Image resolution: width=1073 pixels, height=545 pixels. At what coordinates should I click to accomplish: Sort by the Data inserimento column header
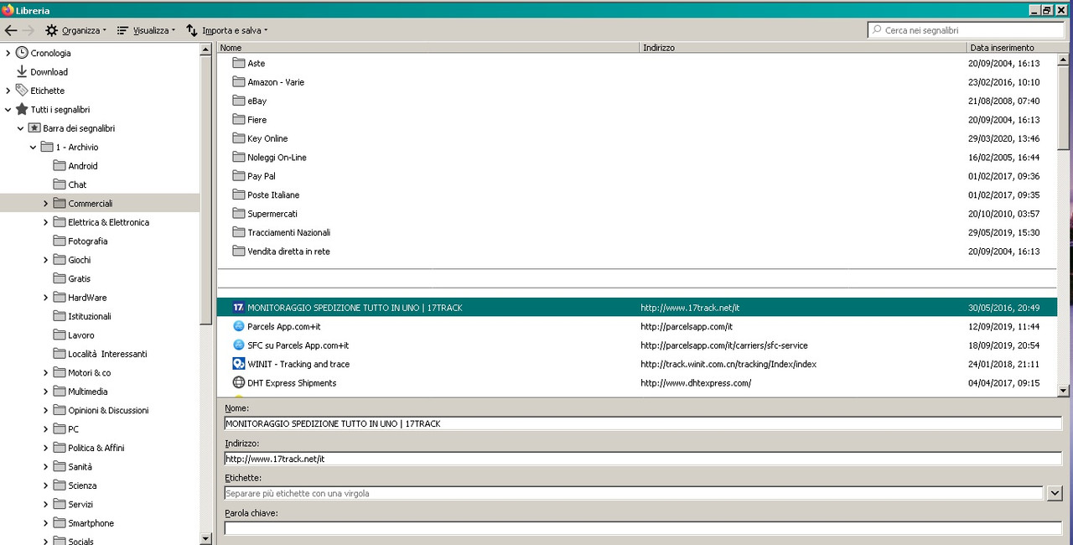click(x=1012, y=48)
